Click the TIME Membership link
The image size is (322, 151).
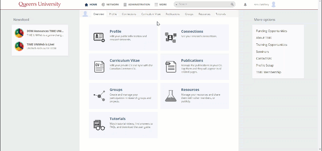pos(268,72)
